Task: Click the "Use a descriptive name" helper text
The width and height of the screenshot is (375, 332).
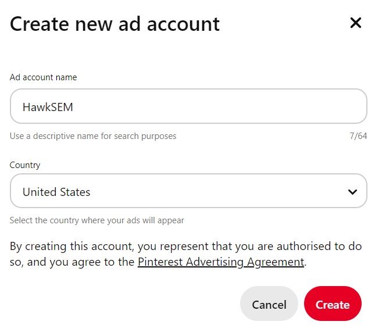Action: pos(93,136)
